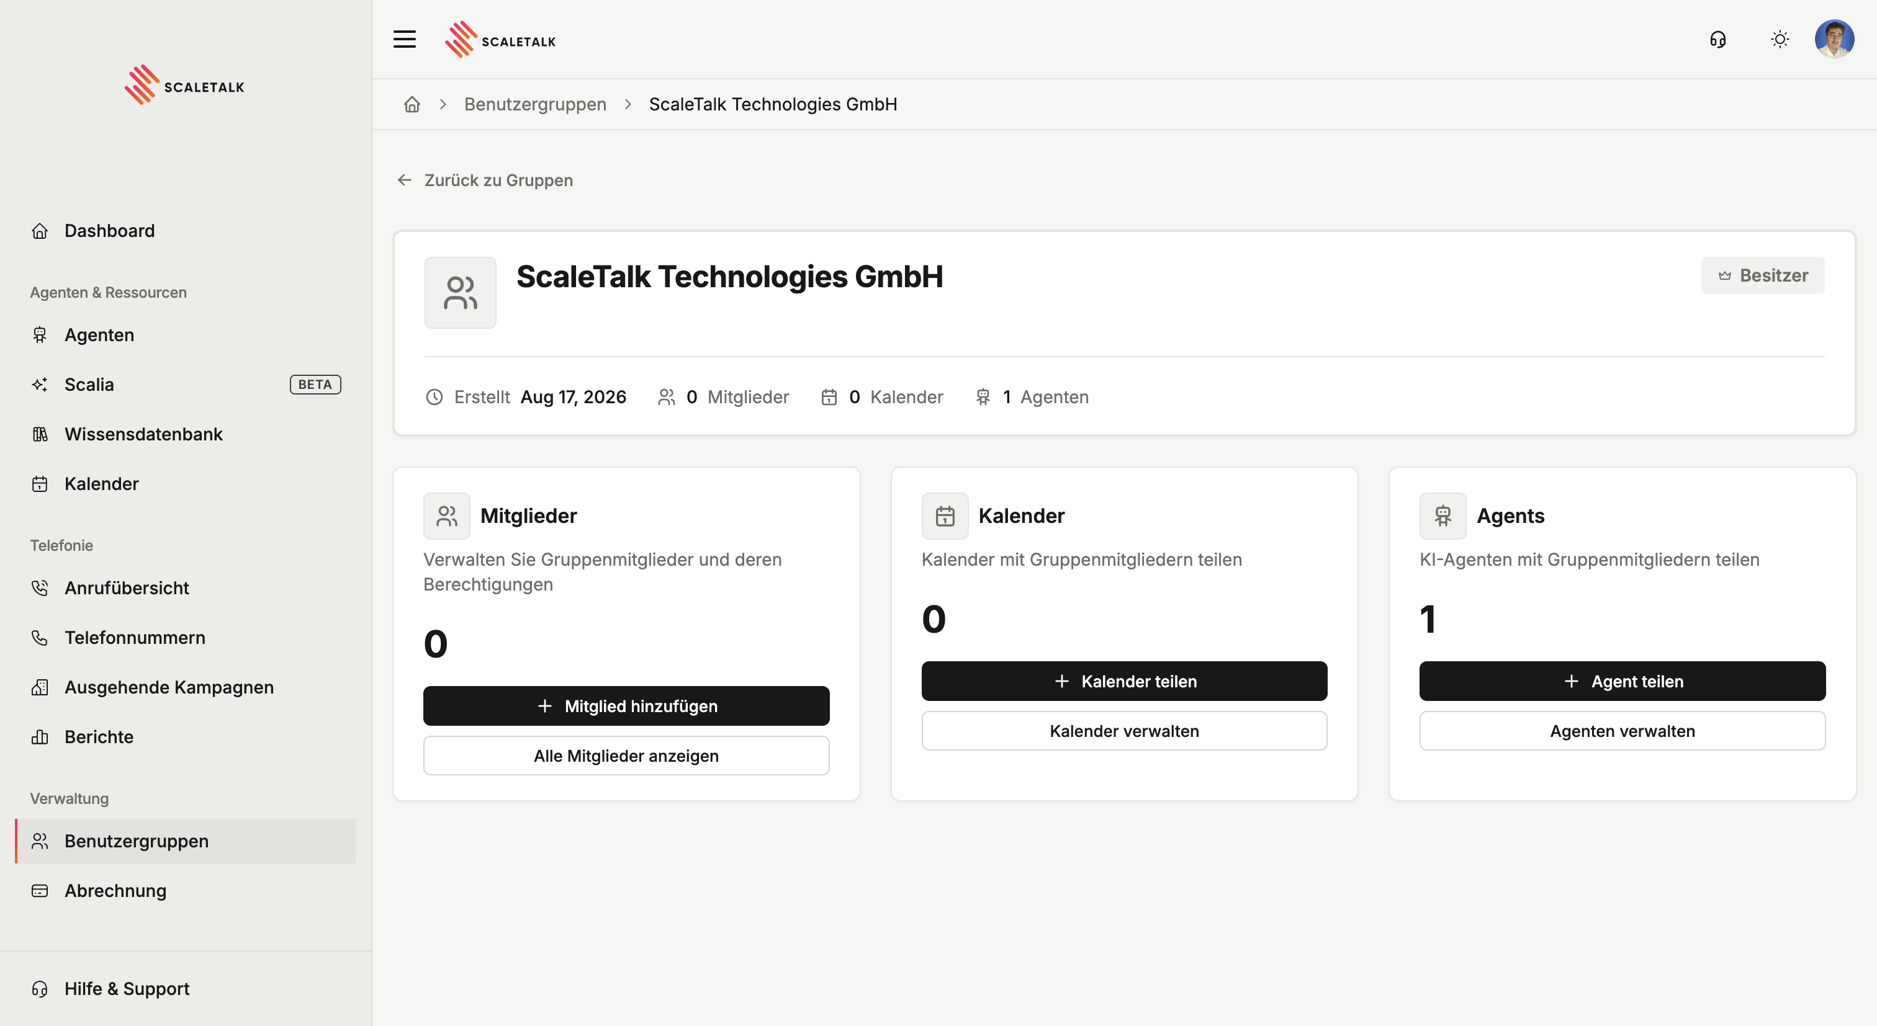The height and width of the screenshot is (1026, 1877).
Task: Click the ScaleTalk Technologies GmbH breadcrumb
Action: (x=773, y=104)
